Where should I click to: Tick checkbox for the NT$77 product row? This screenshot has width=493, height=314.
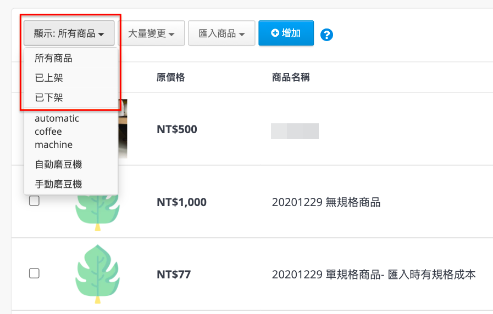(x=34, y=273)
